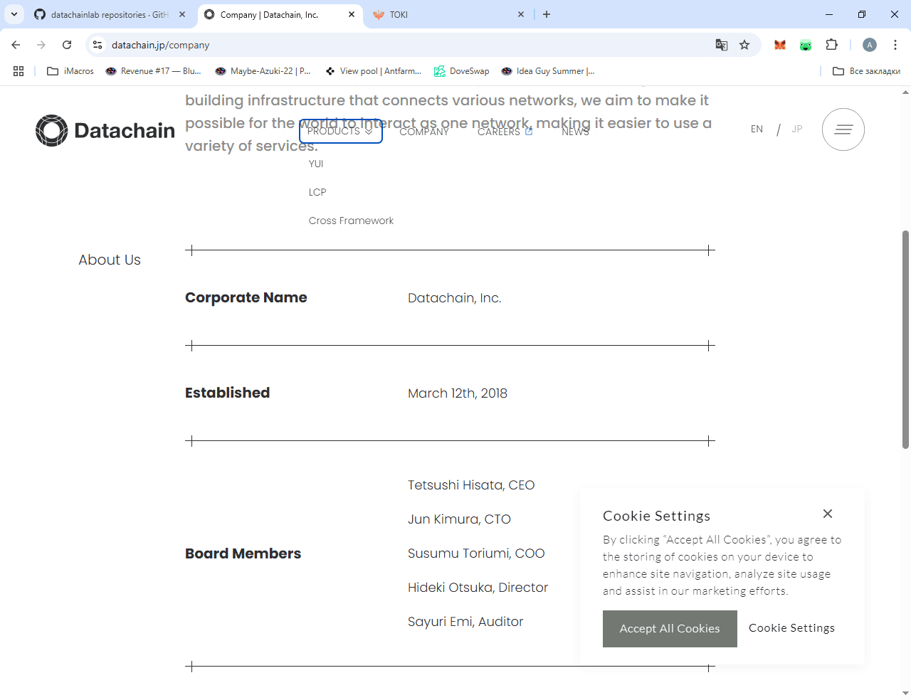Open the Chrome profile avatar
Screen dimensions: 911x700
coord(870,45)
